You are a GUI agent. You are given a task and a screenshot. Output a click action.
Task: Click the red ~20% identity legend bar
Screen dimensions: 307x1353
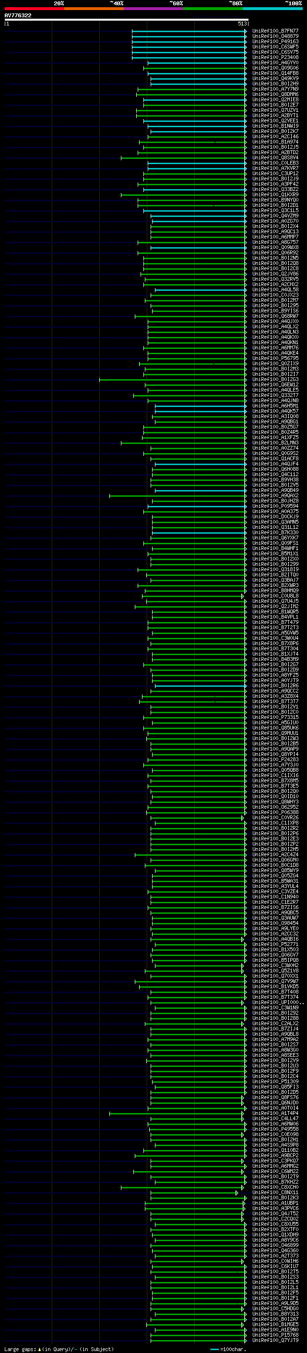34,9
